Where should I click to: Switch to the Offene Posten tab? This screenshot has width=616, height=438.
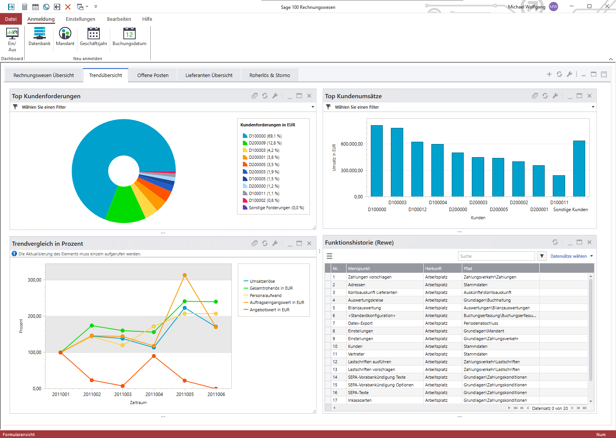click(x=153, y=76)
